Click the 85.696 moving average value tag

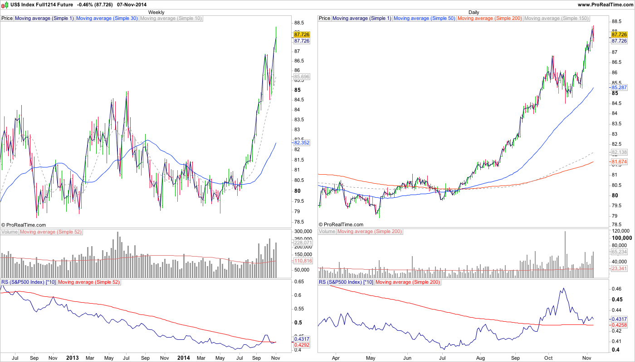[302, 77]
